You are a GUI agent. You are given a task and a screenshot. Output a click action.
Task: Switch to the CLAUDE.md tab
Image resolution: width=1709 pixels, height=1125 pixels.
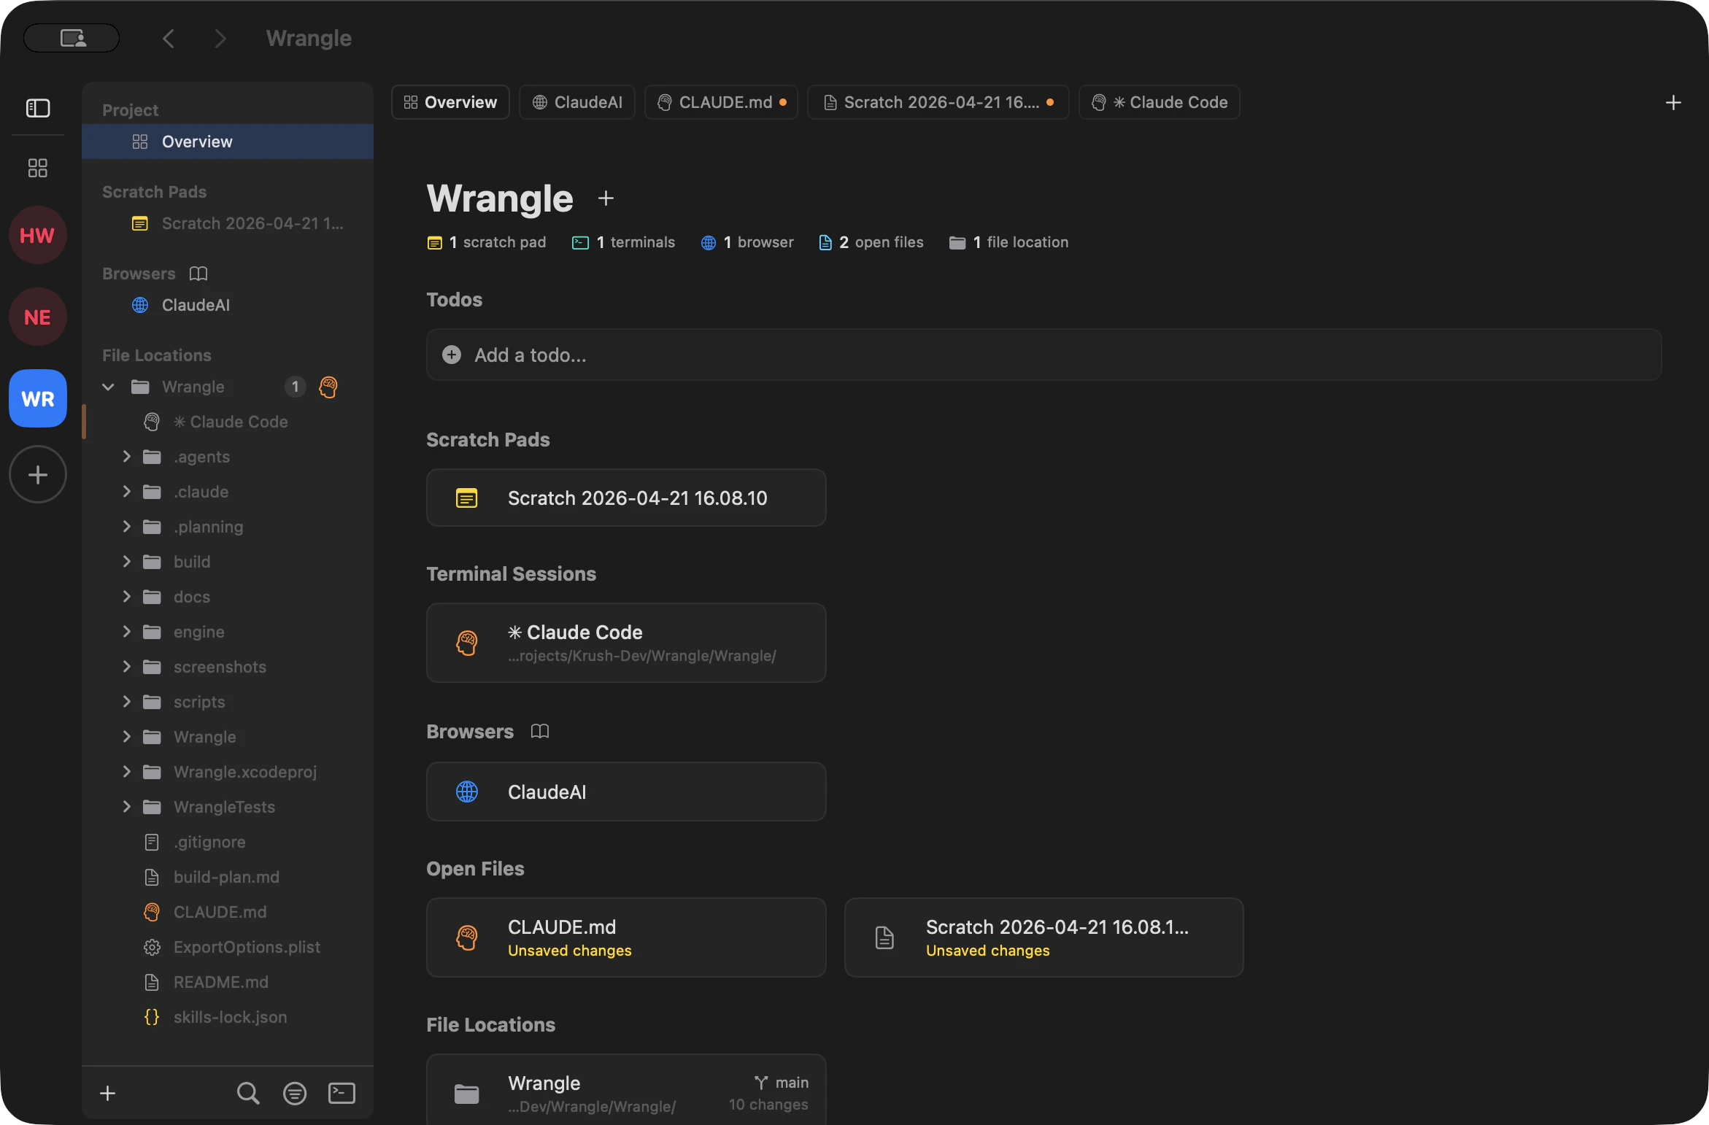[x=721, y=102]
